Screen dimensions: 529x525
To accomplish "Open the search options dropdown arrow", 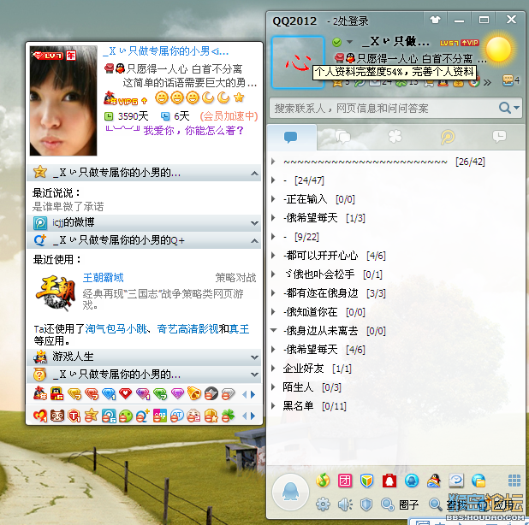I will tap(516, 108).
